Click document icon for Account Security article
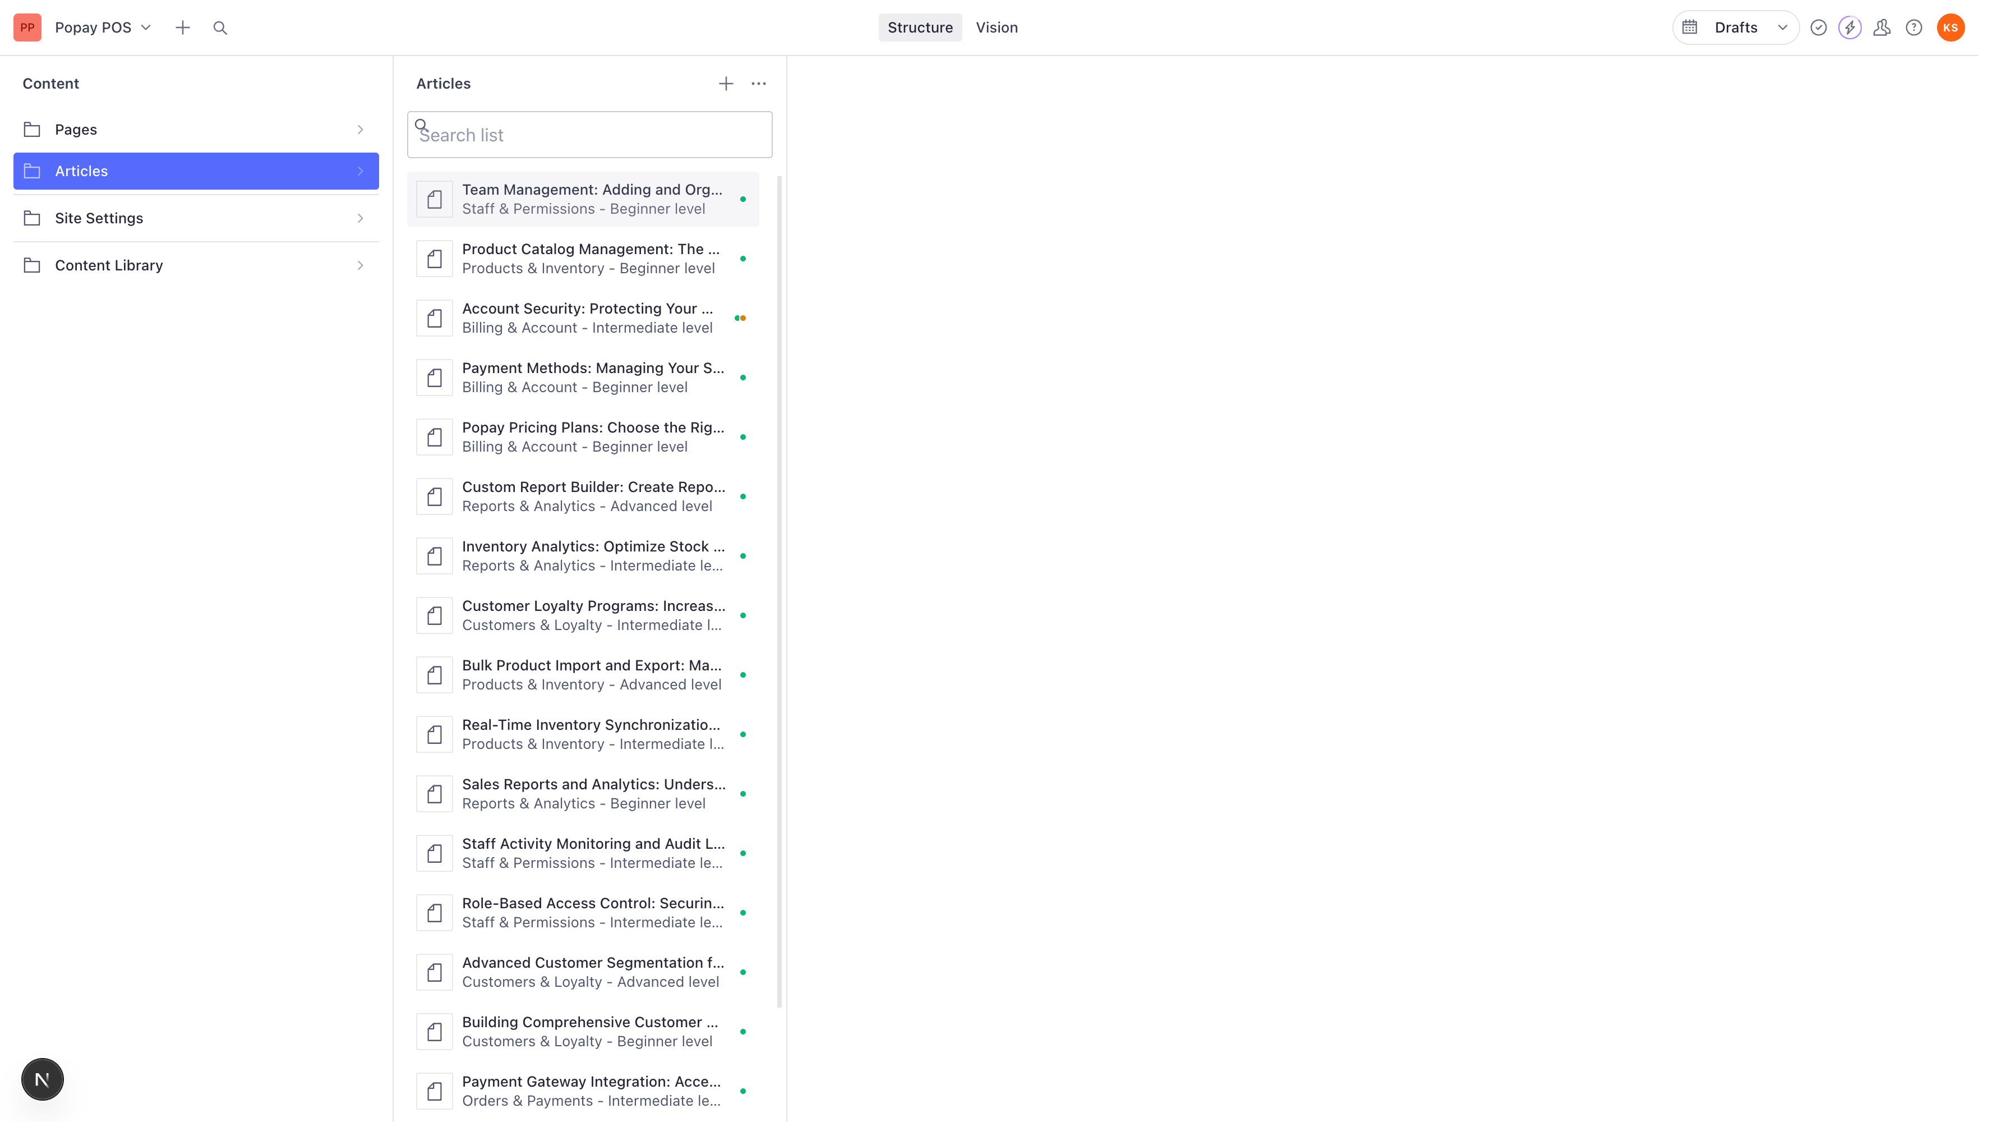 [x=435, y=319]
